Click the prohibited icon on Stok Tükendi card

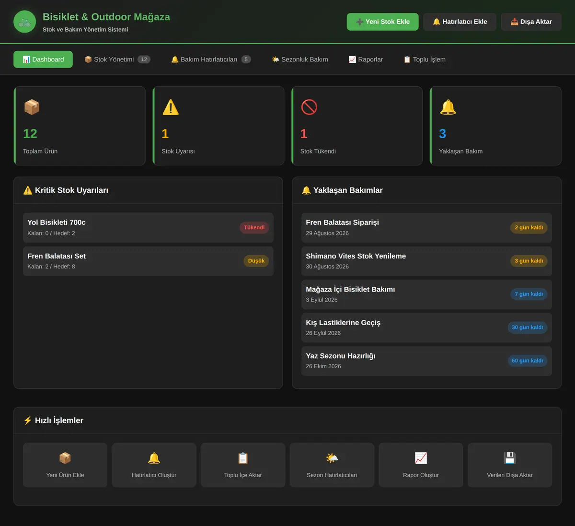click(309, 107)
